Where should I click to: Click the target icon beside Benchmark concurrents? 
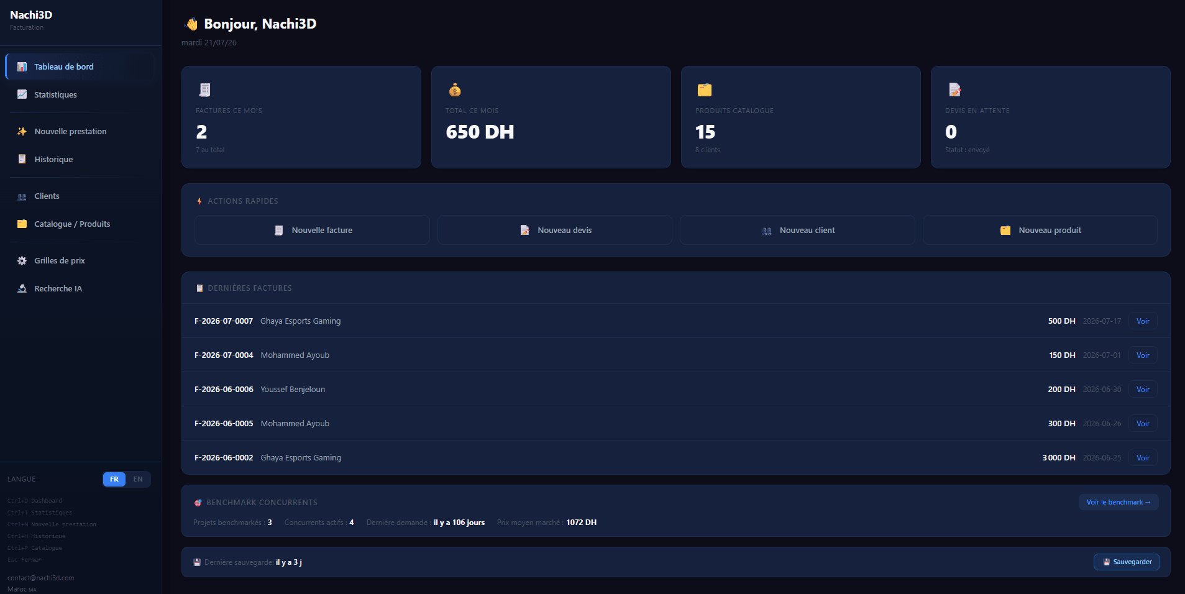[198, 503]
